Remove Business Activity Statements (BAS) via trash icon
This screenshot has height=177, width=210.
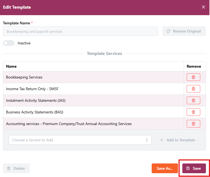(x=193, y=112)
